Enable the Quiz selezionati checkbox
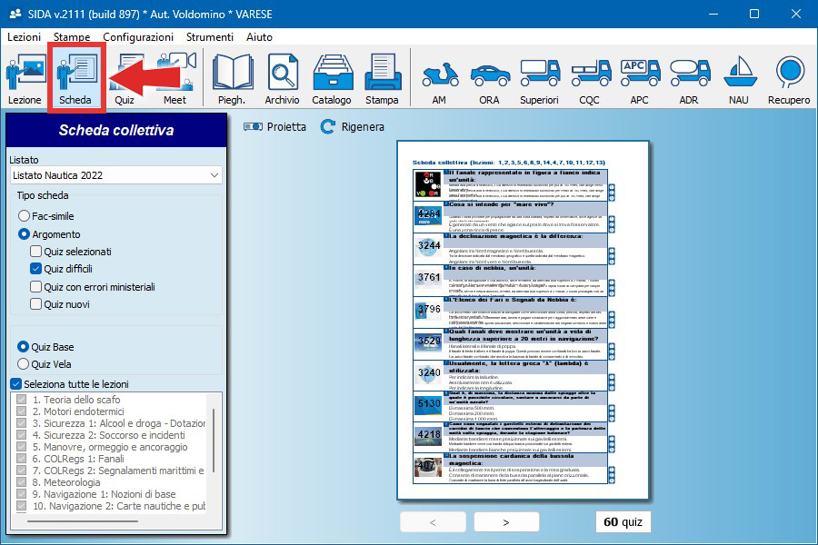The image size is (818, 545). click(36, 252)
